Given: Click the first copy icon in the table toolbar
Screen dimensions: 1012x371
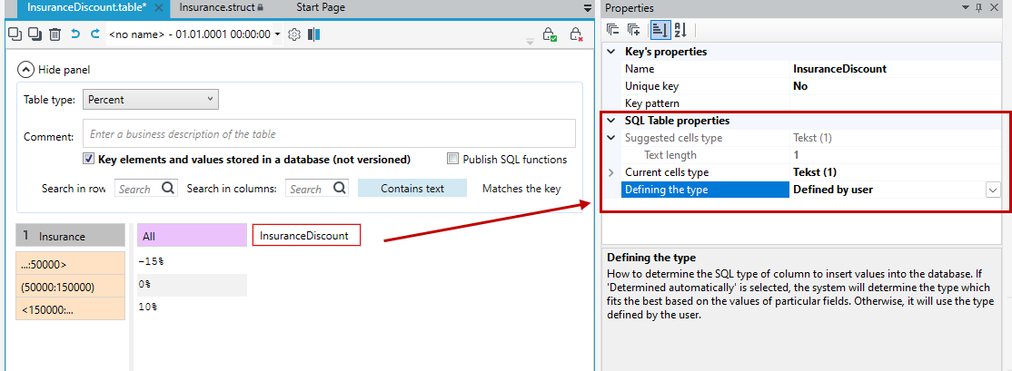Looking at the screenshot, I should [14, 34].
